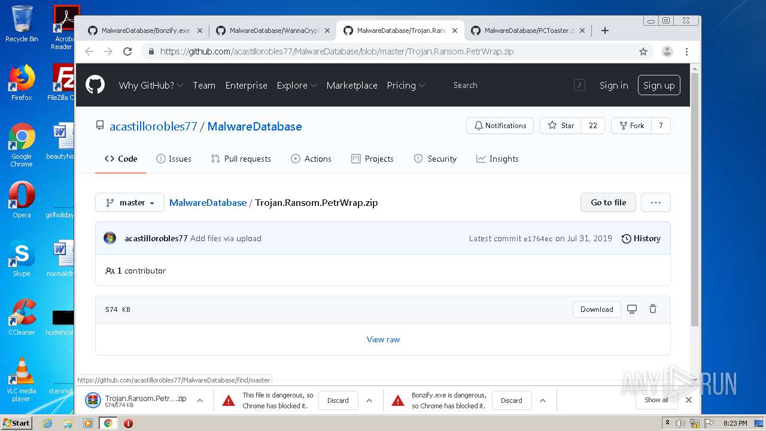Viewport: 766px width, 431px height.
Task: Open the commit History link
Action: 641,238
